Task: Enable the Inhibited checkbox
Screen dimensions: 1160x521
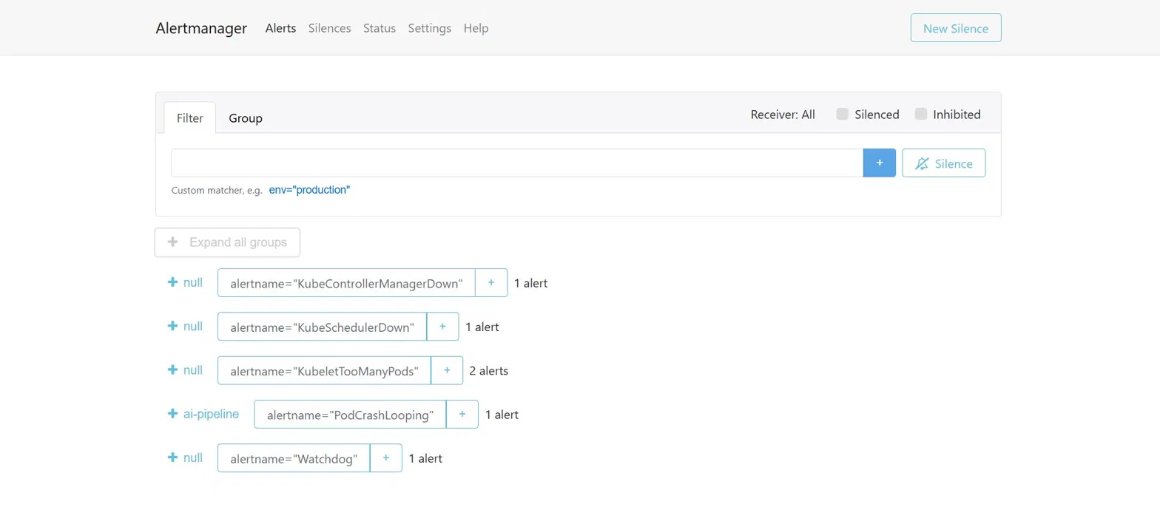Action: pyautogui.click(x=921, y=114)
